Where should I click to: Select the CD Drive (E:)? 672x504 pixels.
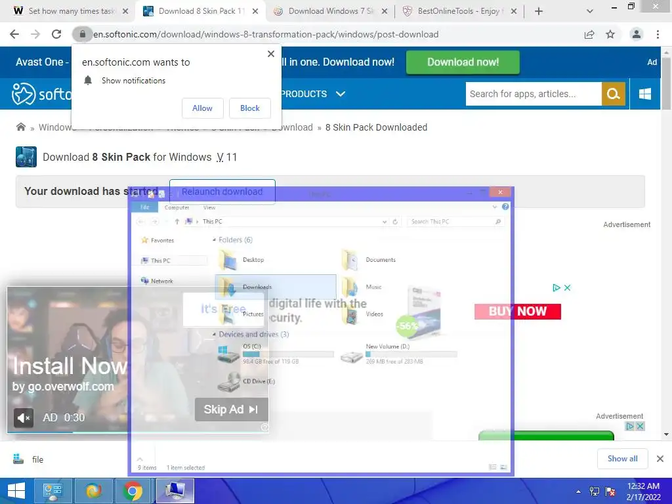click(246, 381)
